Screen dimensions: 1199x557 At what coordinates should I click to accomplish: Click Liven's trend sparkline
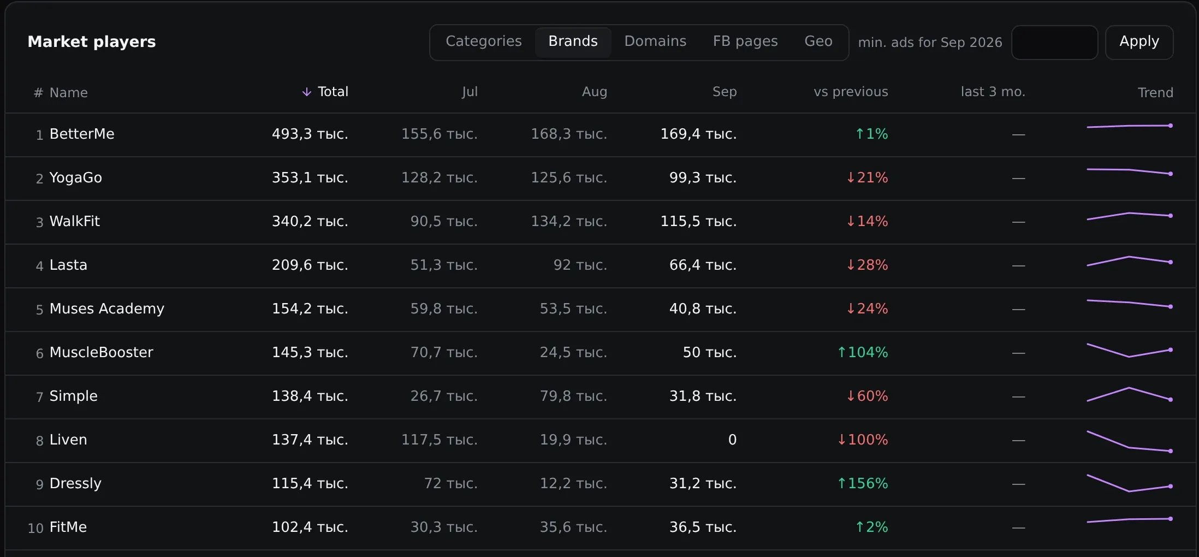pyautogui.click(x=1130, y=442)
